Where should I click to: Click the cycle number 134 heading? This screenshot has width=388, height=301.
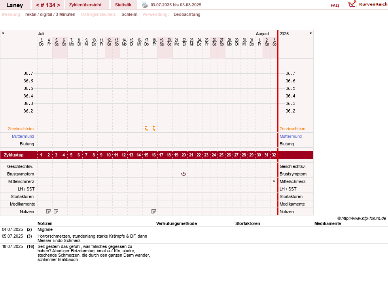click(48, 5)
